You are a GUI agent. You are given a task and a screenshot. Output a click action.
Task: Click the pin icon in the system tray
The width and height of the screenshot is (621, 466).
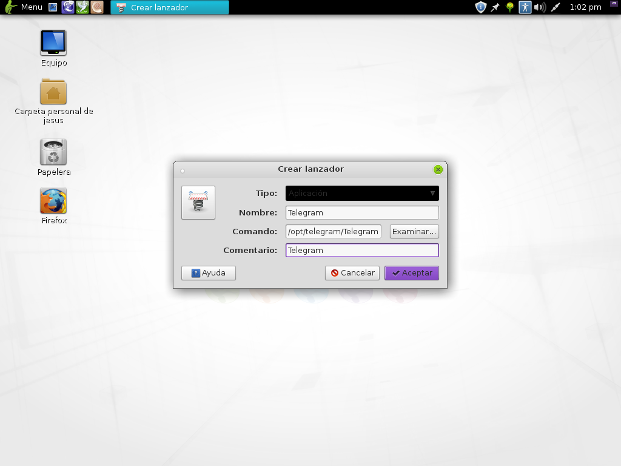[495, 7]
